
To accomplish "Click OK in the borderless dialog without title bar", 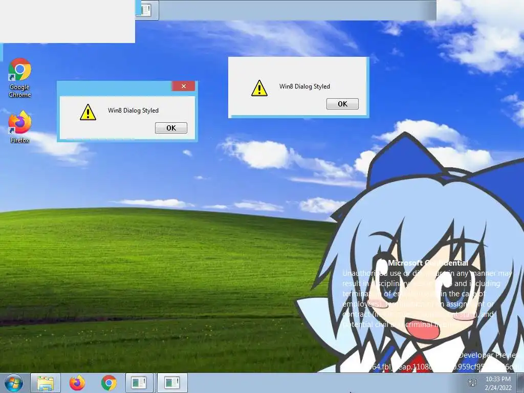I will [342, 104].
